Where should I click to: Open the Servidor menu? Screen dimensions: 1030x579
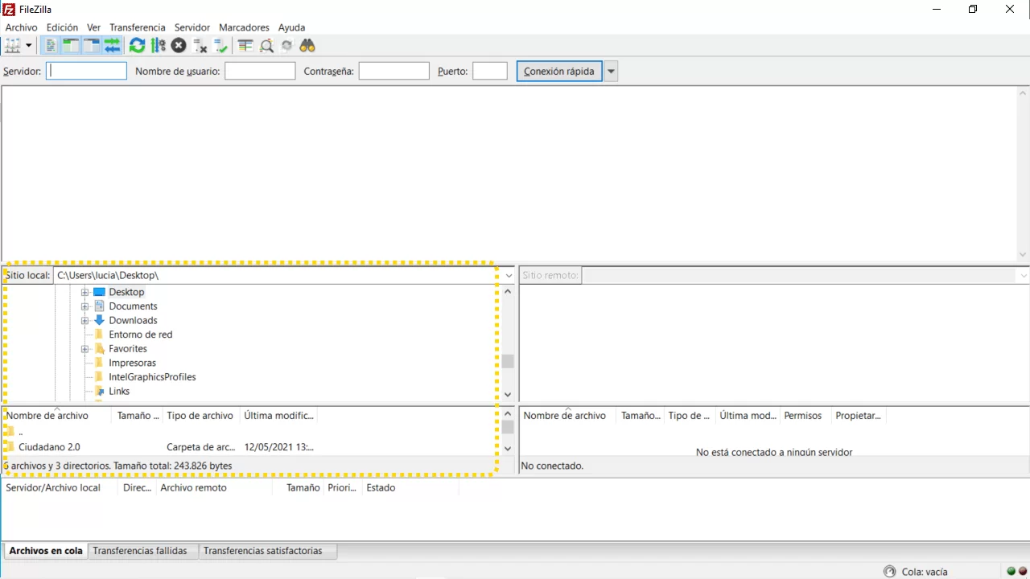(x=192, y=27)
